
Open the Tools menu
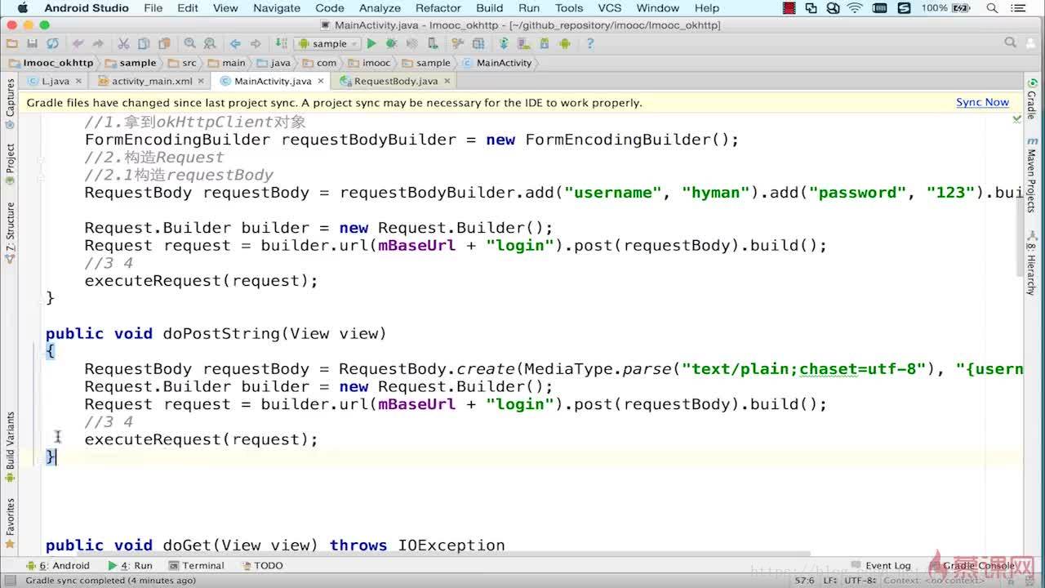(x=569, y=8)
